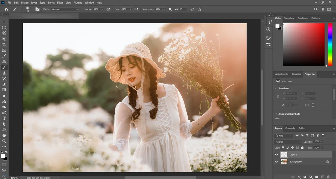
Task: Open layer blend mode Normal dropdown
Action: coord(288,142)
